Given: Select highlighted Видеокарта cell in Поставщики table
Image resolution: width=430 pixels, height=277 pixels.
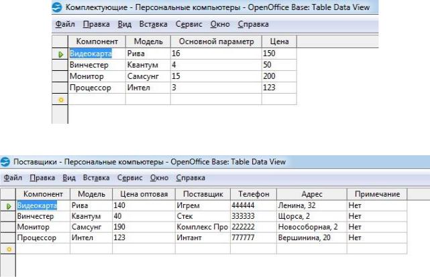Looking at the screenshot, I should (43, 205).
